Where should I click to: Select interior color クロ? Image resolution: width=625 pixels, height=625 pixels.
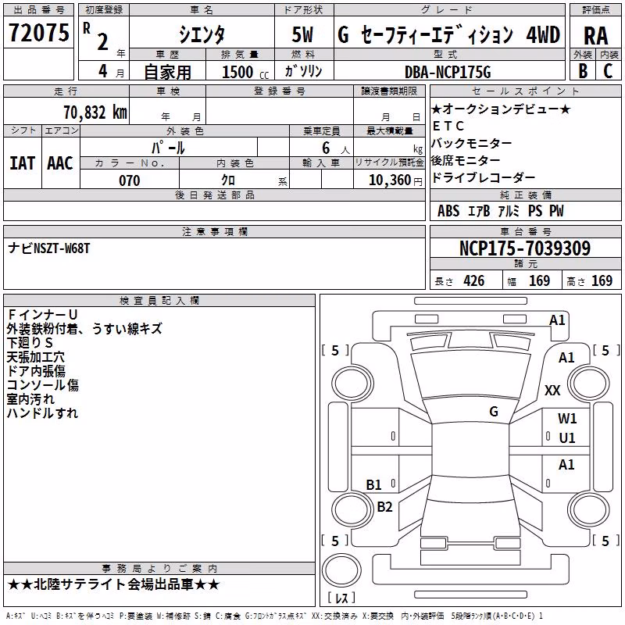point(228,180)
